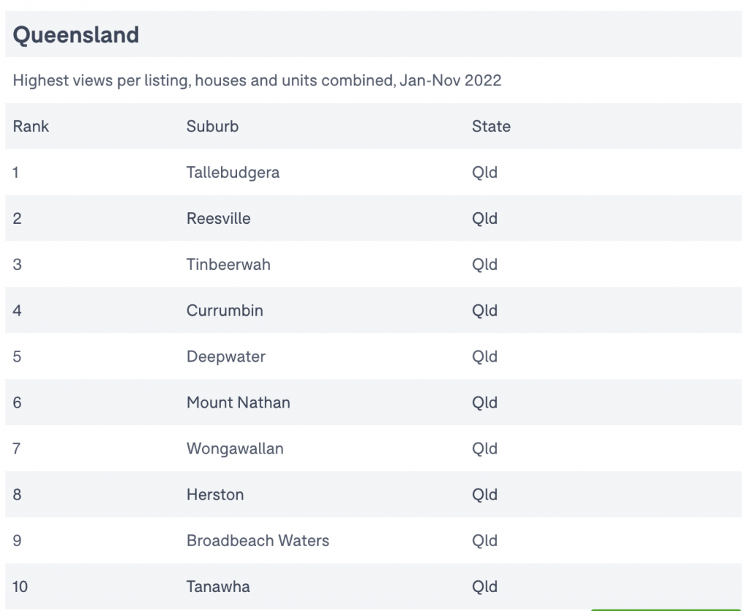The image size is (747, 611).
Task: Click the table subtitle about highest views
Action: click(x=257, y=80)
